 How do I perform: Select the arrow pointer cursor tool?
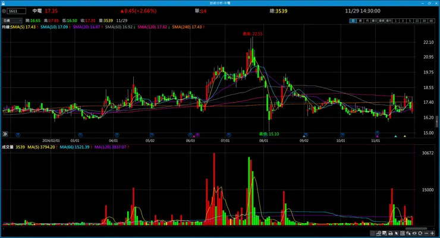pos(396,233)
